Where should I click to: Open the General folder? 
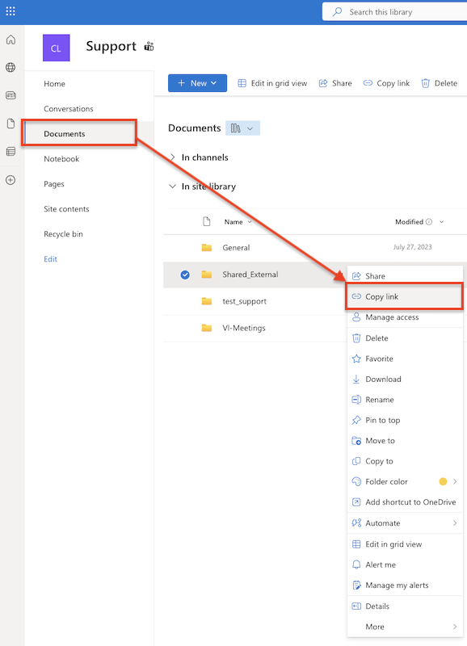tap(236, 248)
